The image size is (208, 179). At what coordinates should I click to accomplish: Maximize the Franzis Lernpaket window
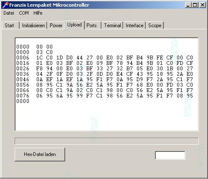(x=195, y=5)
